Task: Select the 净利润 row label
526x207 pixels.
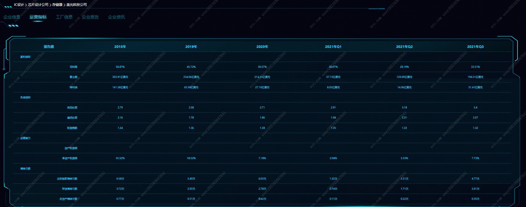Action: (73, 87)
